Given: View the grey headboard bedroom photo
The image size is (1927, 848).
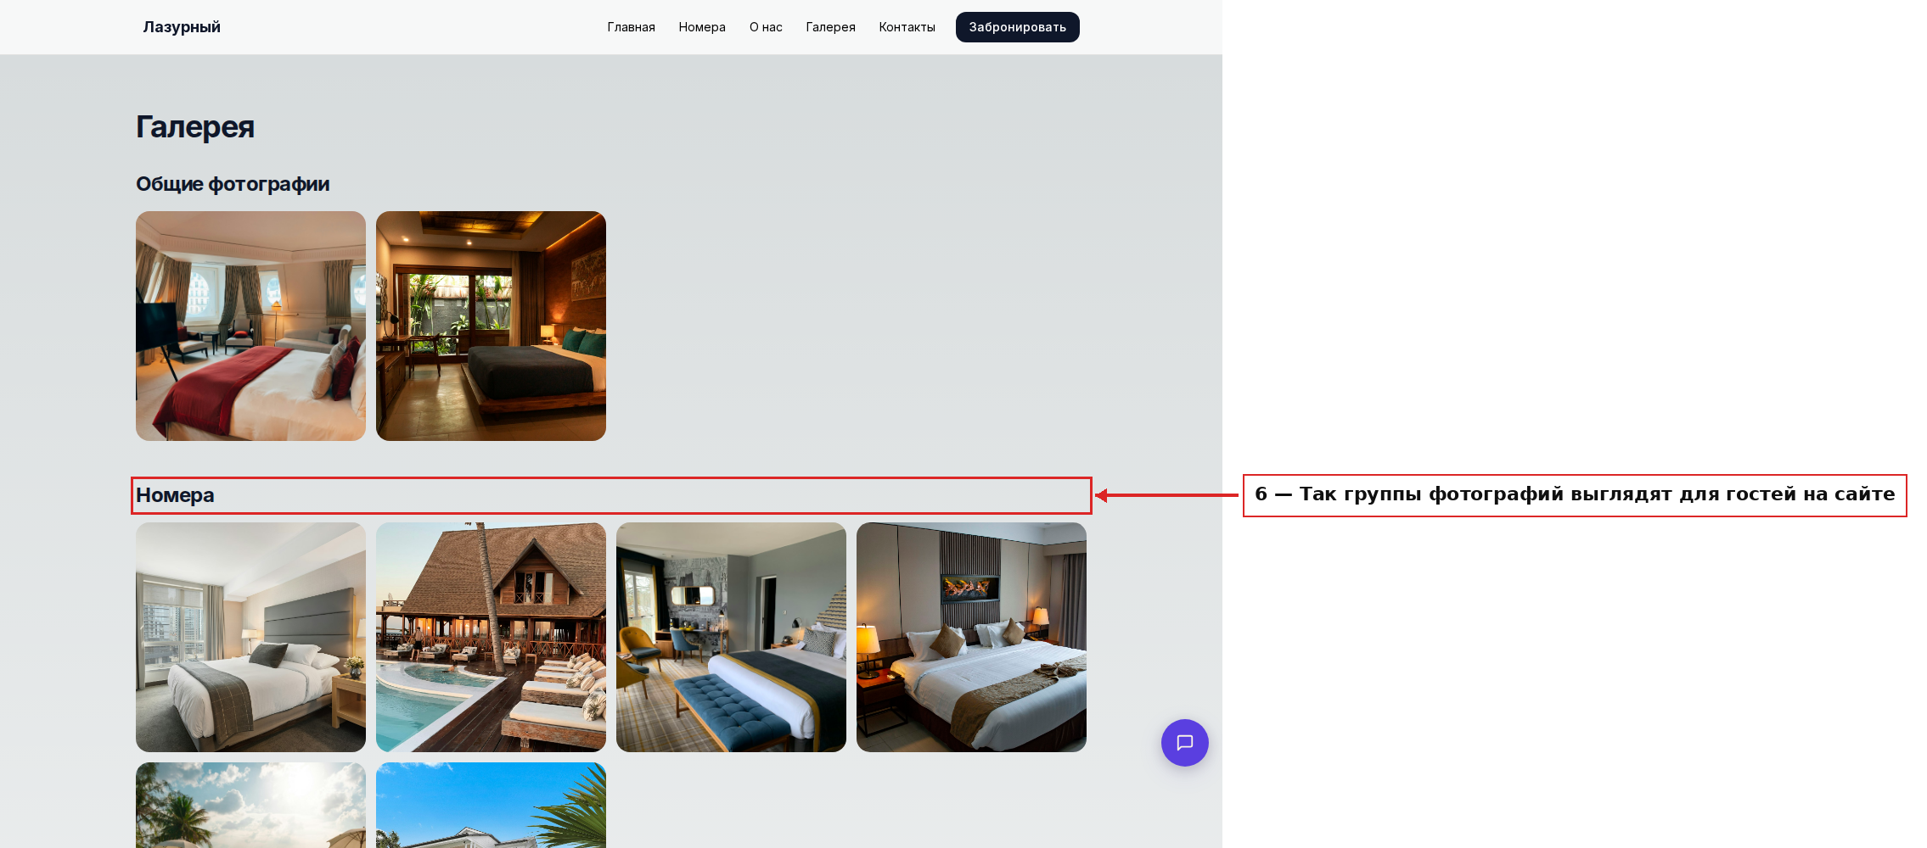Looking at the screenshot, I should [x=250, y=637].
